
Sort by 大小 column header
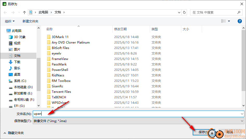(x=186, y=29)
